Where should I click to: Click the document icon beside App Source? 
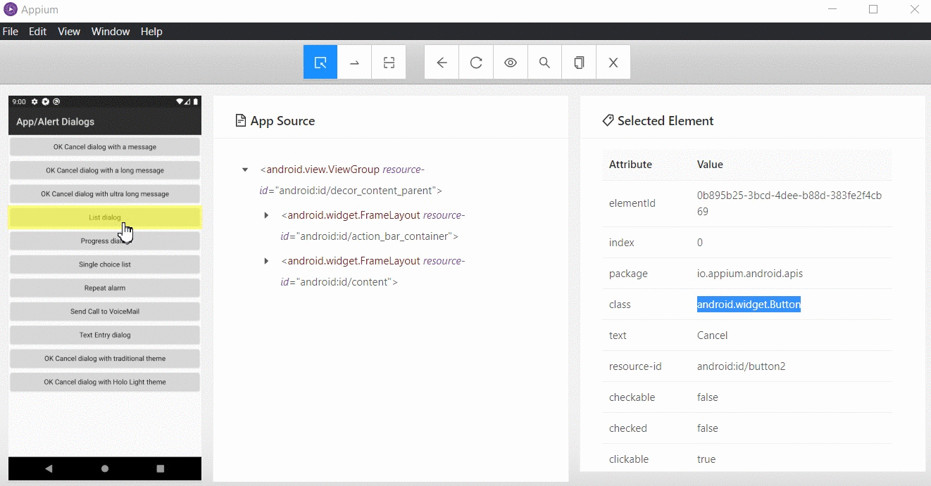(241, 121)
